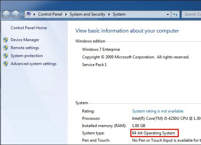Click the Windows 7 Enterprise text
Image resolution: width=201 pixels, height=145 pixels.
point(101,49)
